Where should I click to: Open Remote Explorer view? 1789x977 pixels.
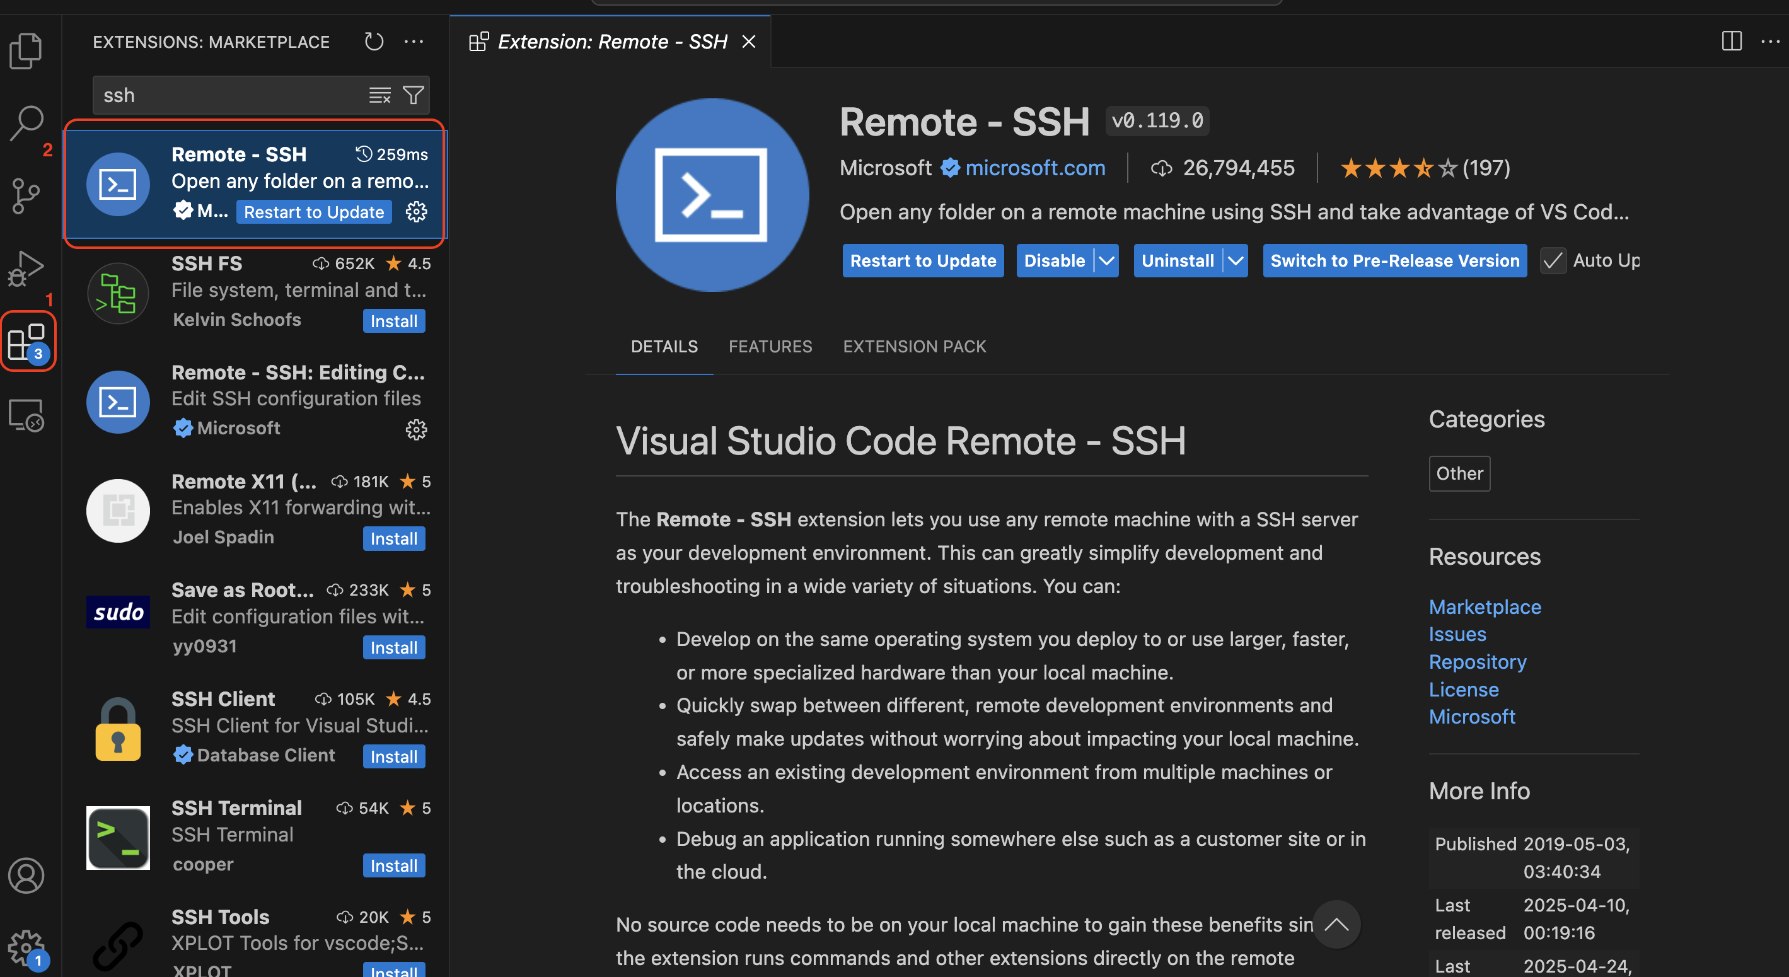click(x=26, y=416)
